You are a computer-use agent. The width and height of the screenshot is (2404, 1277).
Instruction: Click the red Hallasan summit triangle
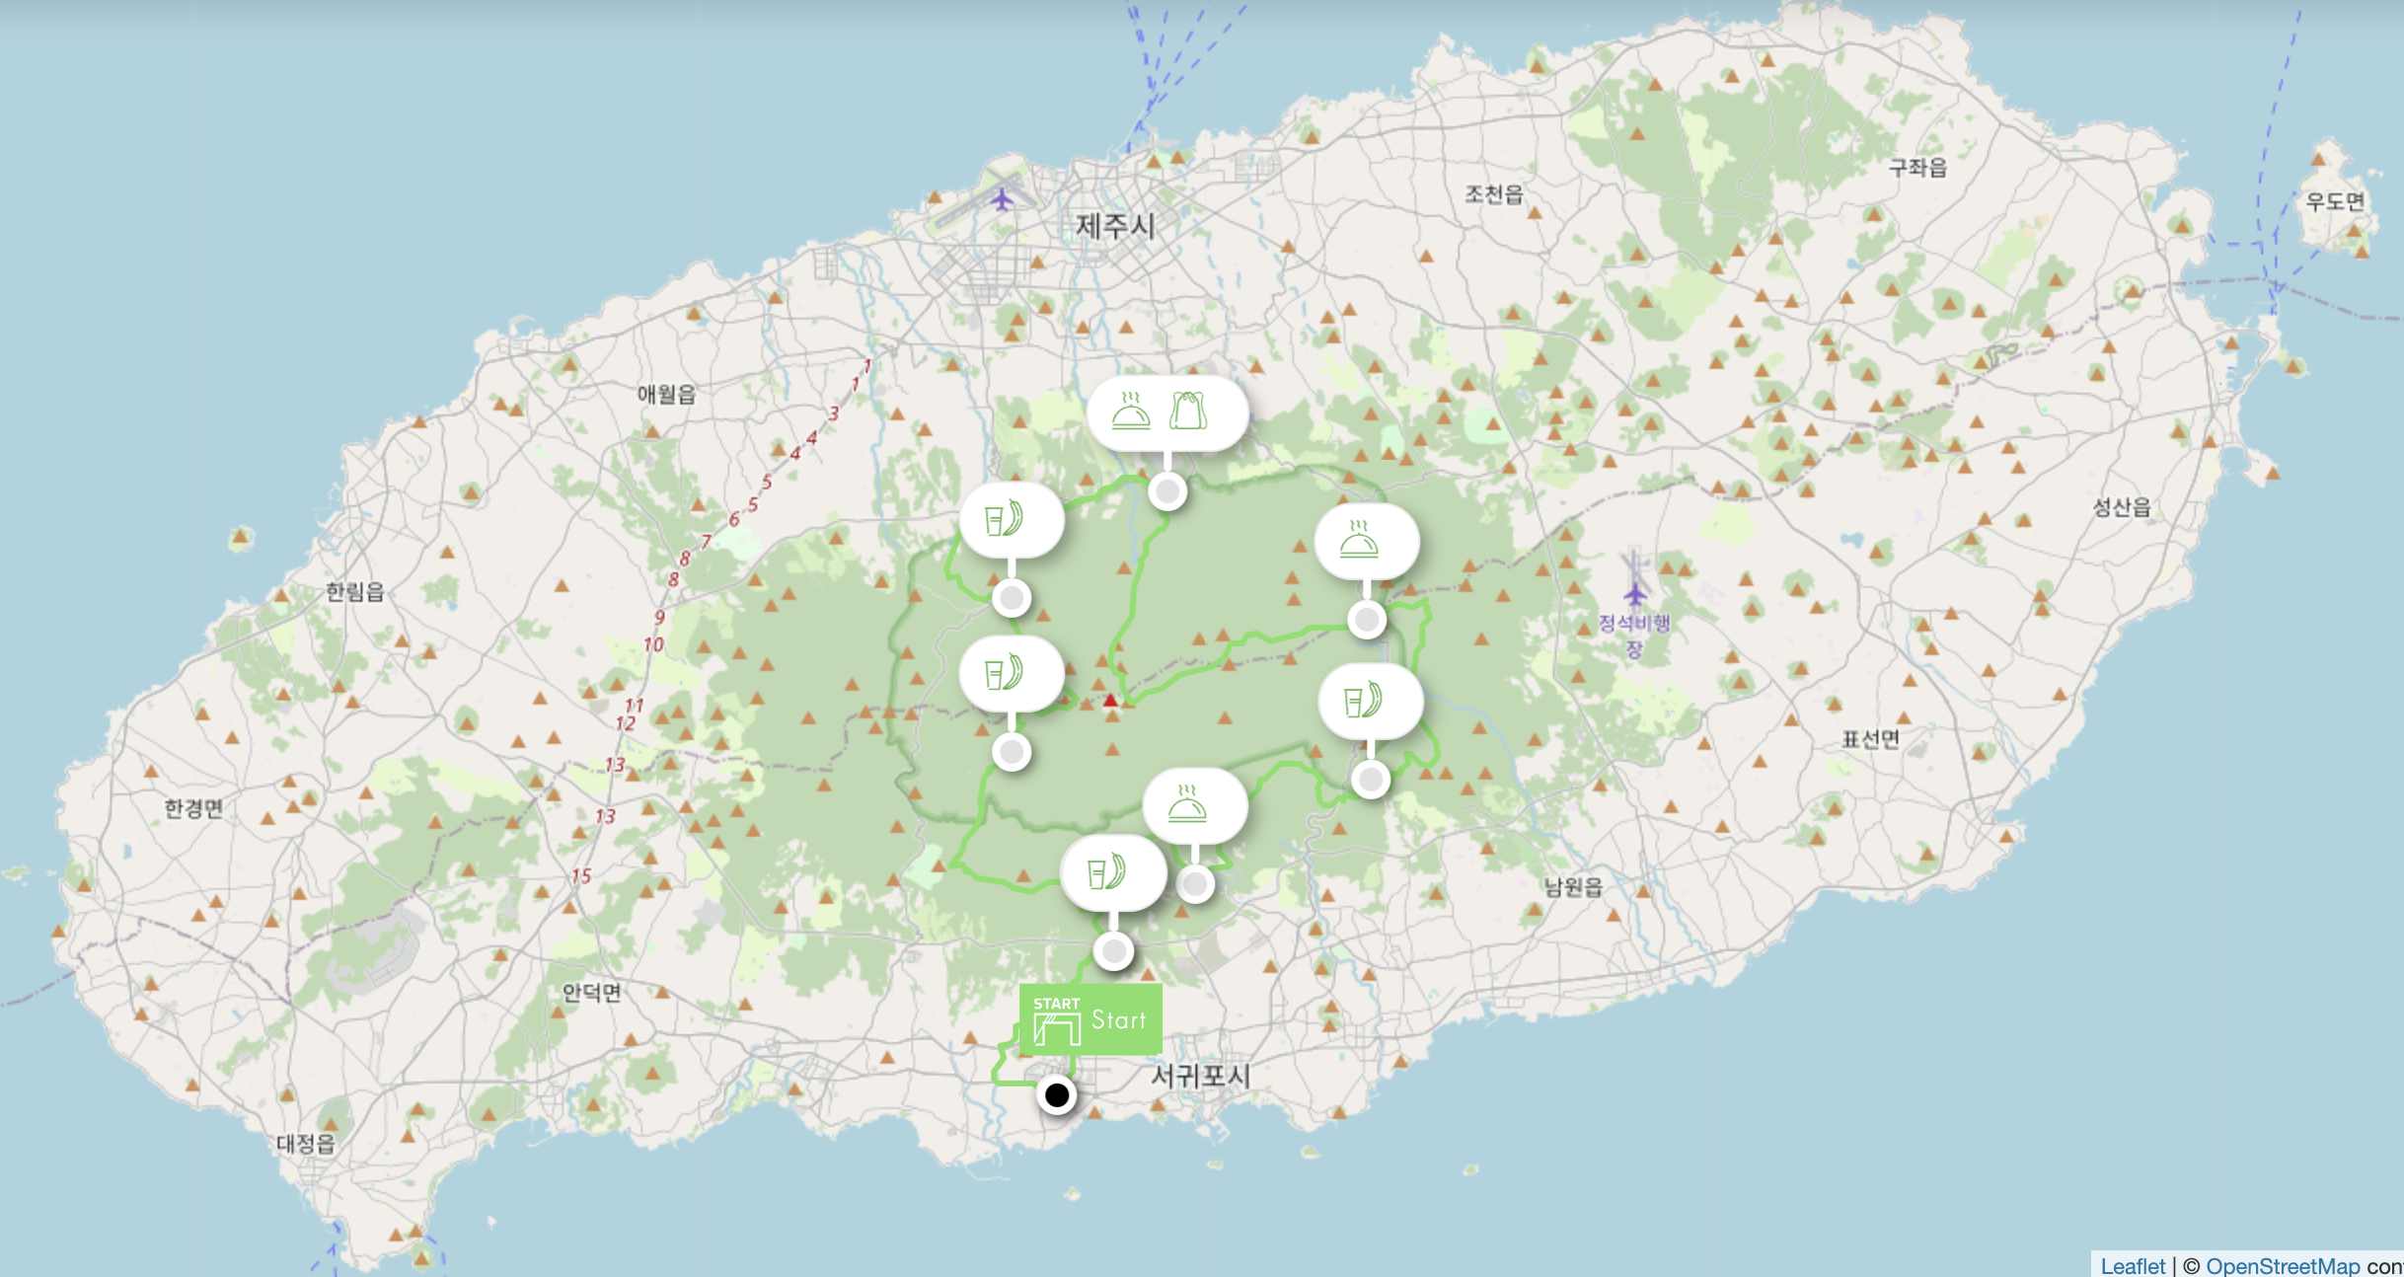(1110, 701)
